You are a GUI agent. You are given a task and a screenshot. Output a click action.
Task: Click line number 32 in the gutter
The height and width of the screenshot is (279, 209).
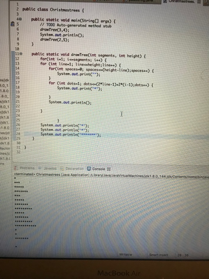click(18, 152)
